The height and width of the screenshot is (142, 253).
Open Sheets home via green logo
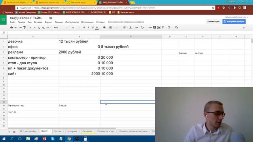coord(3,20)
